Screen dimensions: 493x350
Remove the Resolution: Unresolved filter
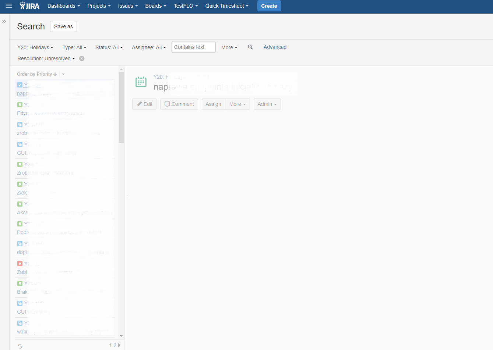tap(82, 58)
